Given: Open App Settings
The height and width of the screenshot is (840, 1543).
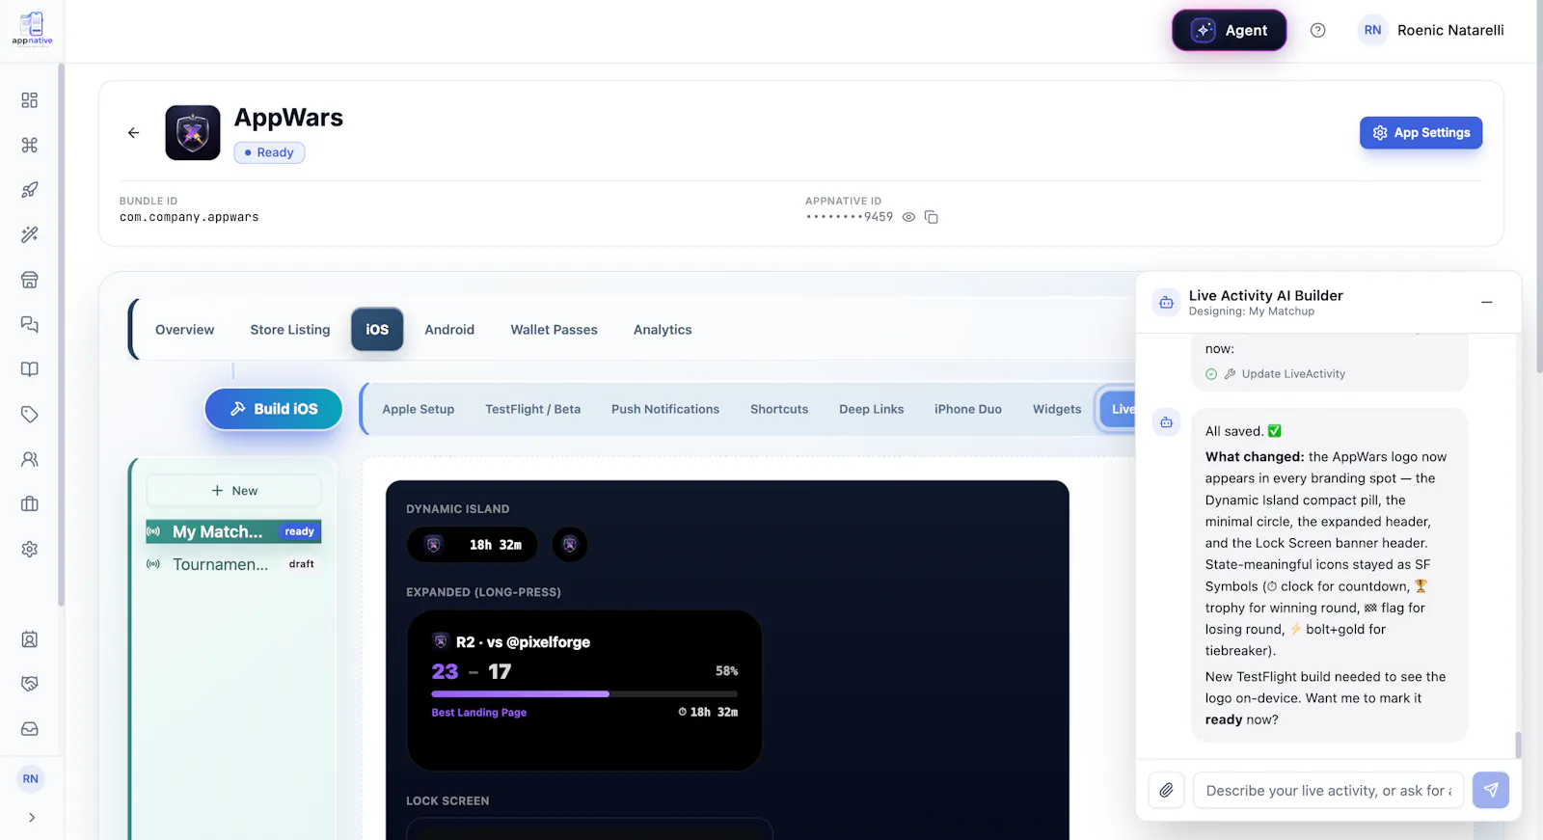Looking at the screenshot, I should click(1421, 133).
